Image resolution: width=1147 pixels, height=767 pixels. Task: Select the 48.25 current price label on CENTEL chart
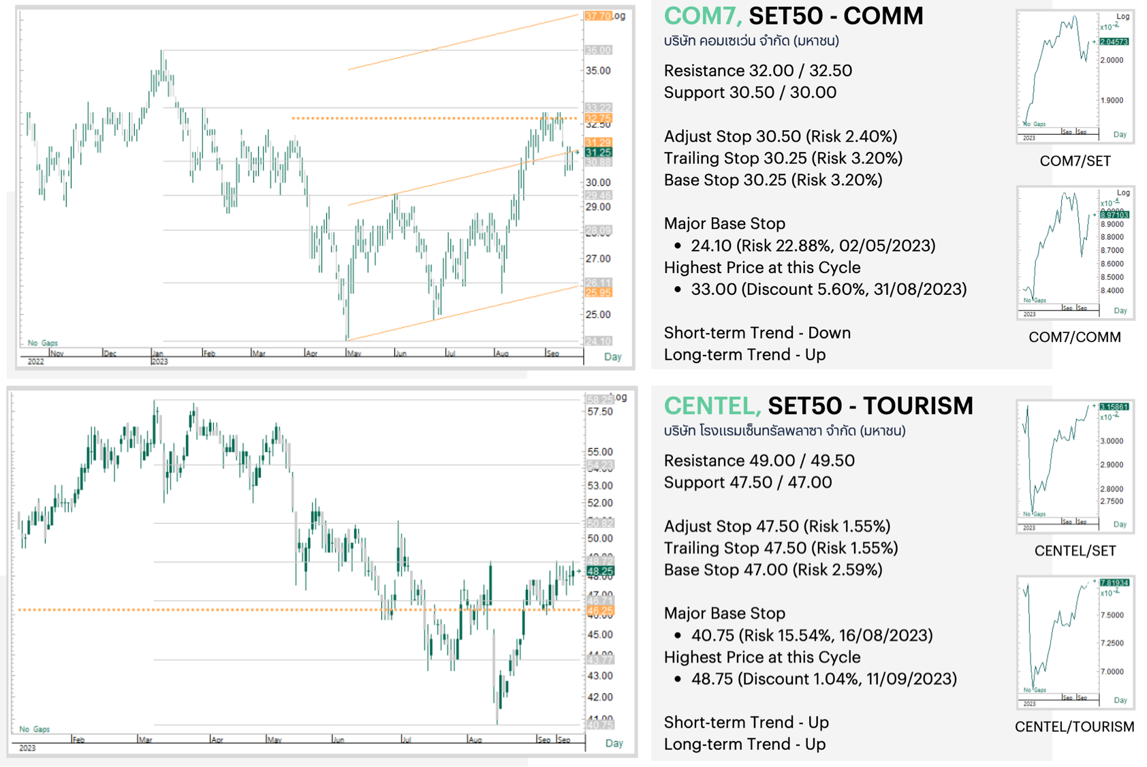pyautogui.click(x=600, y=571)
